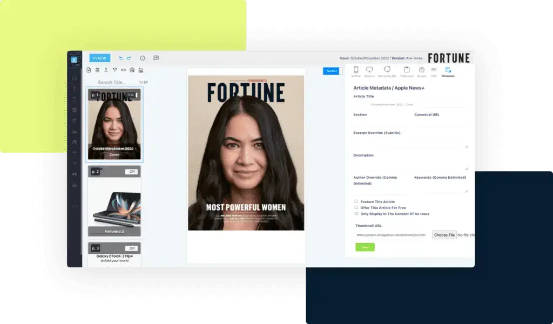Image resolution: width=553 pixels, height=324 pixels.
Task: Click the Thumbnail URL field
Action: [x=392, y=235]
